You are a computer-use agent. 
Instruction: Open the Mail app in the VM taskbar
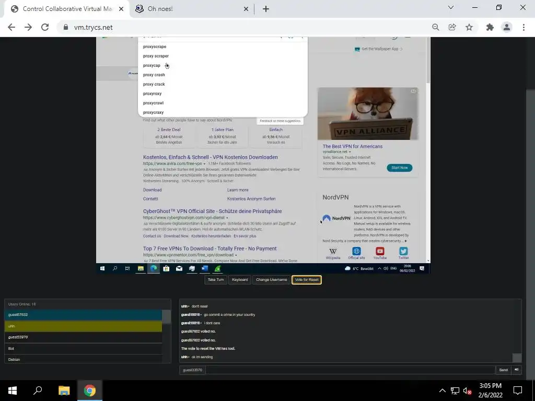179,268
